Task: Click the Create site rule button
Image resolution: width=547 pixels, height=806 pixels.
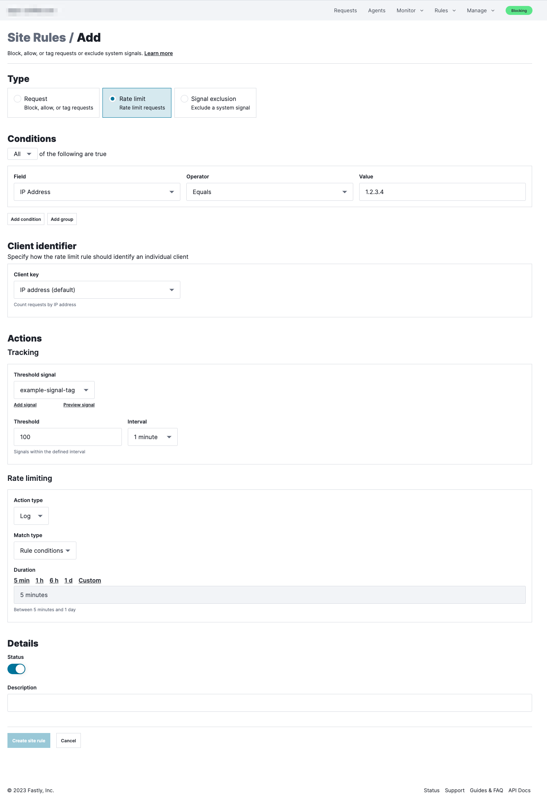Action: click(29, 740)
